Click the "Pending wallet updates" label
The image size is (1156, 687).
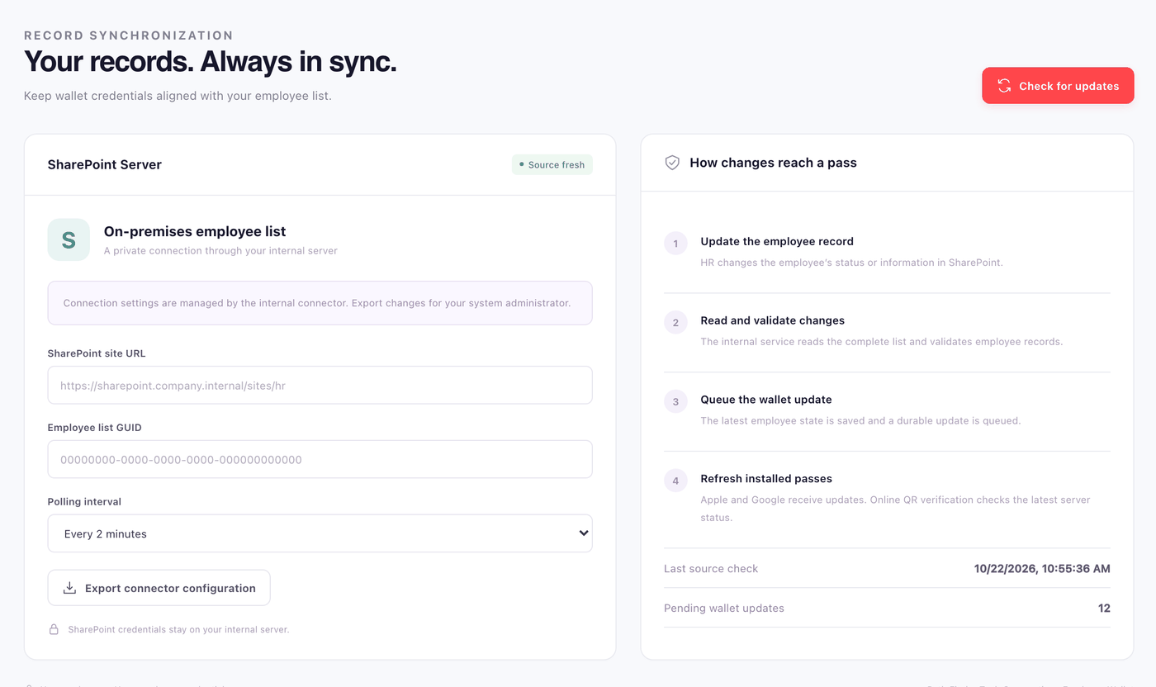click(x=724, y=608)
